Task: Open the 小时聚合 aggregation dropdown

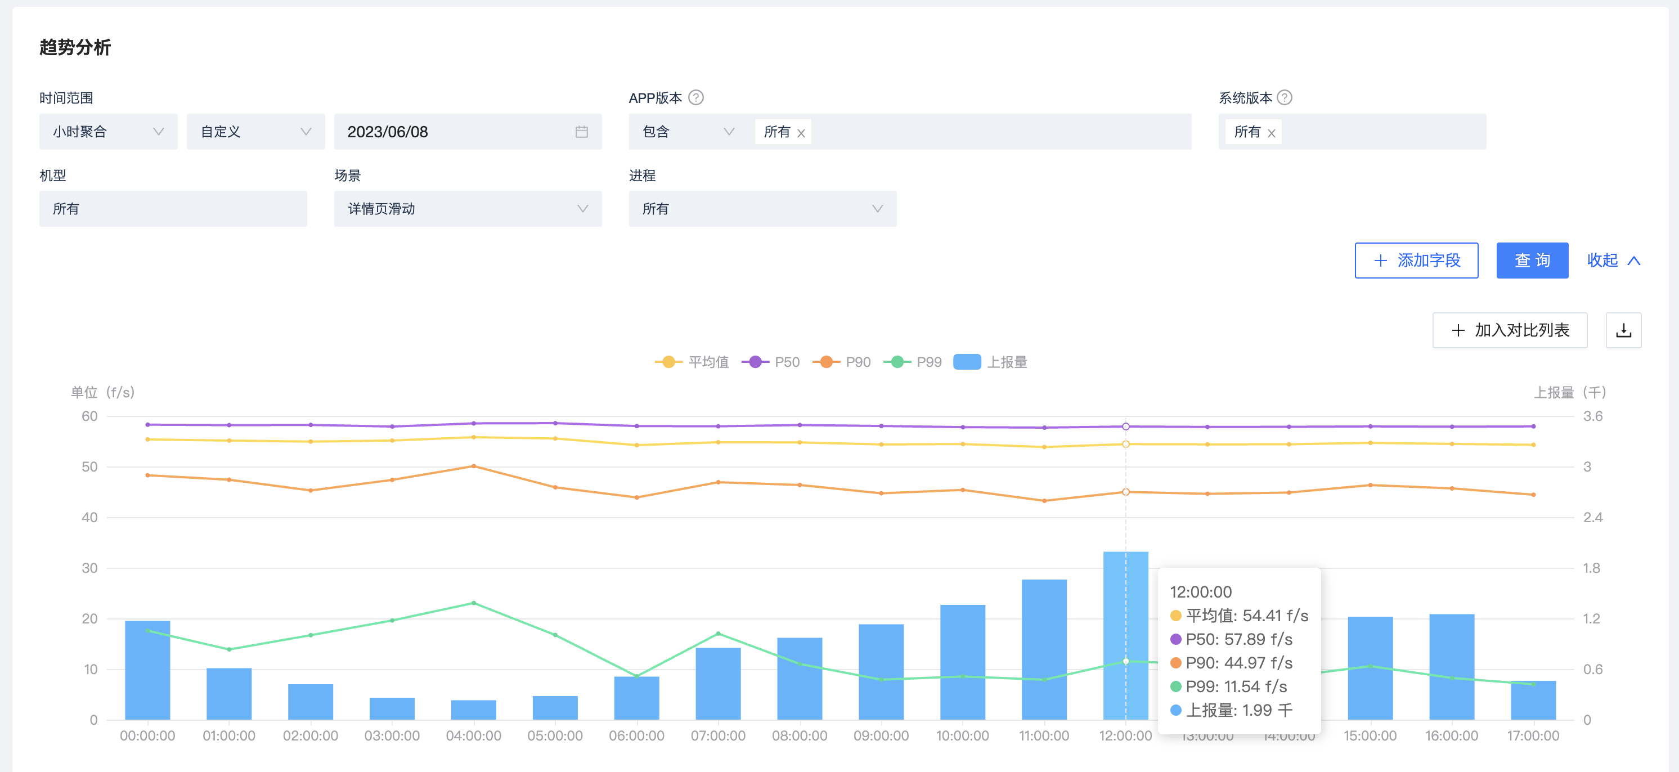Action: (108, 132)
